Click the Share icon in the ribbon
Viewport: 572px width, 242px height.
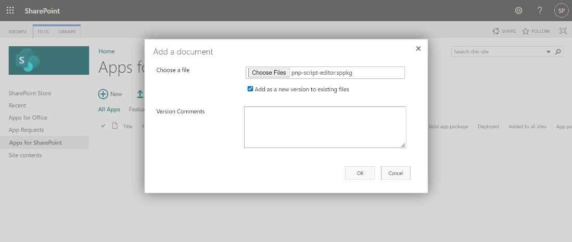tap(496, 31)
